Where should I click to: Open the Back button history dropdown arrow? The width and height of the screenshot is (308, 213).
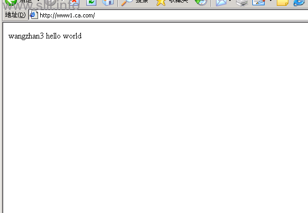[39, 1]
